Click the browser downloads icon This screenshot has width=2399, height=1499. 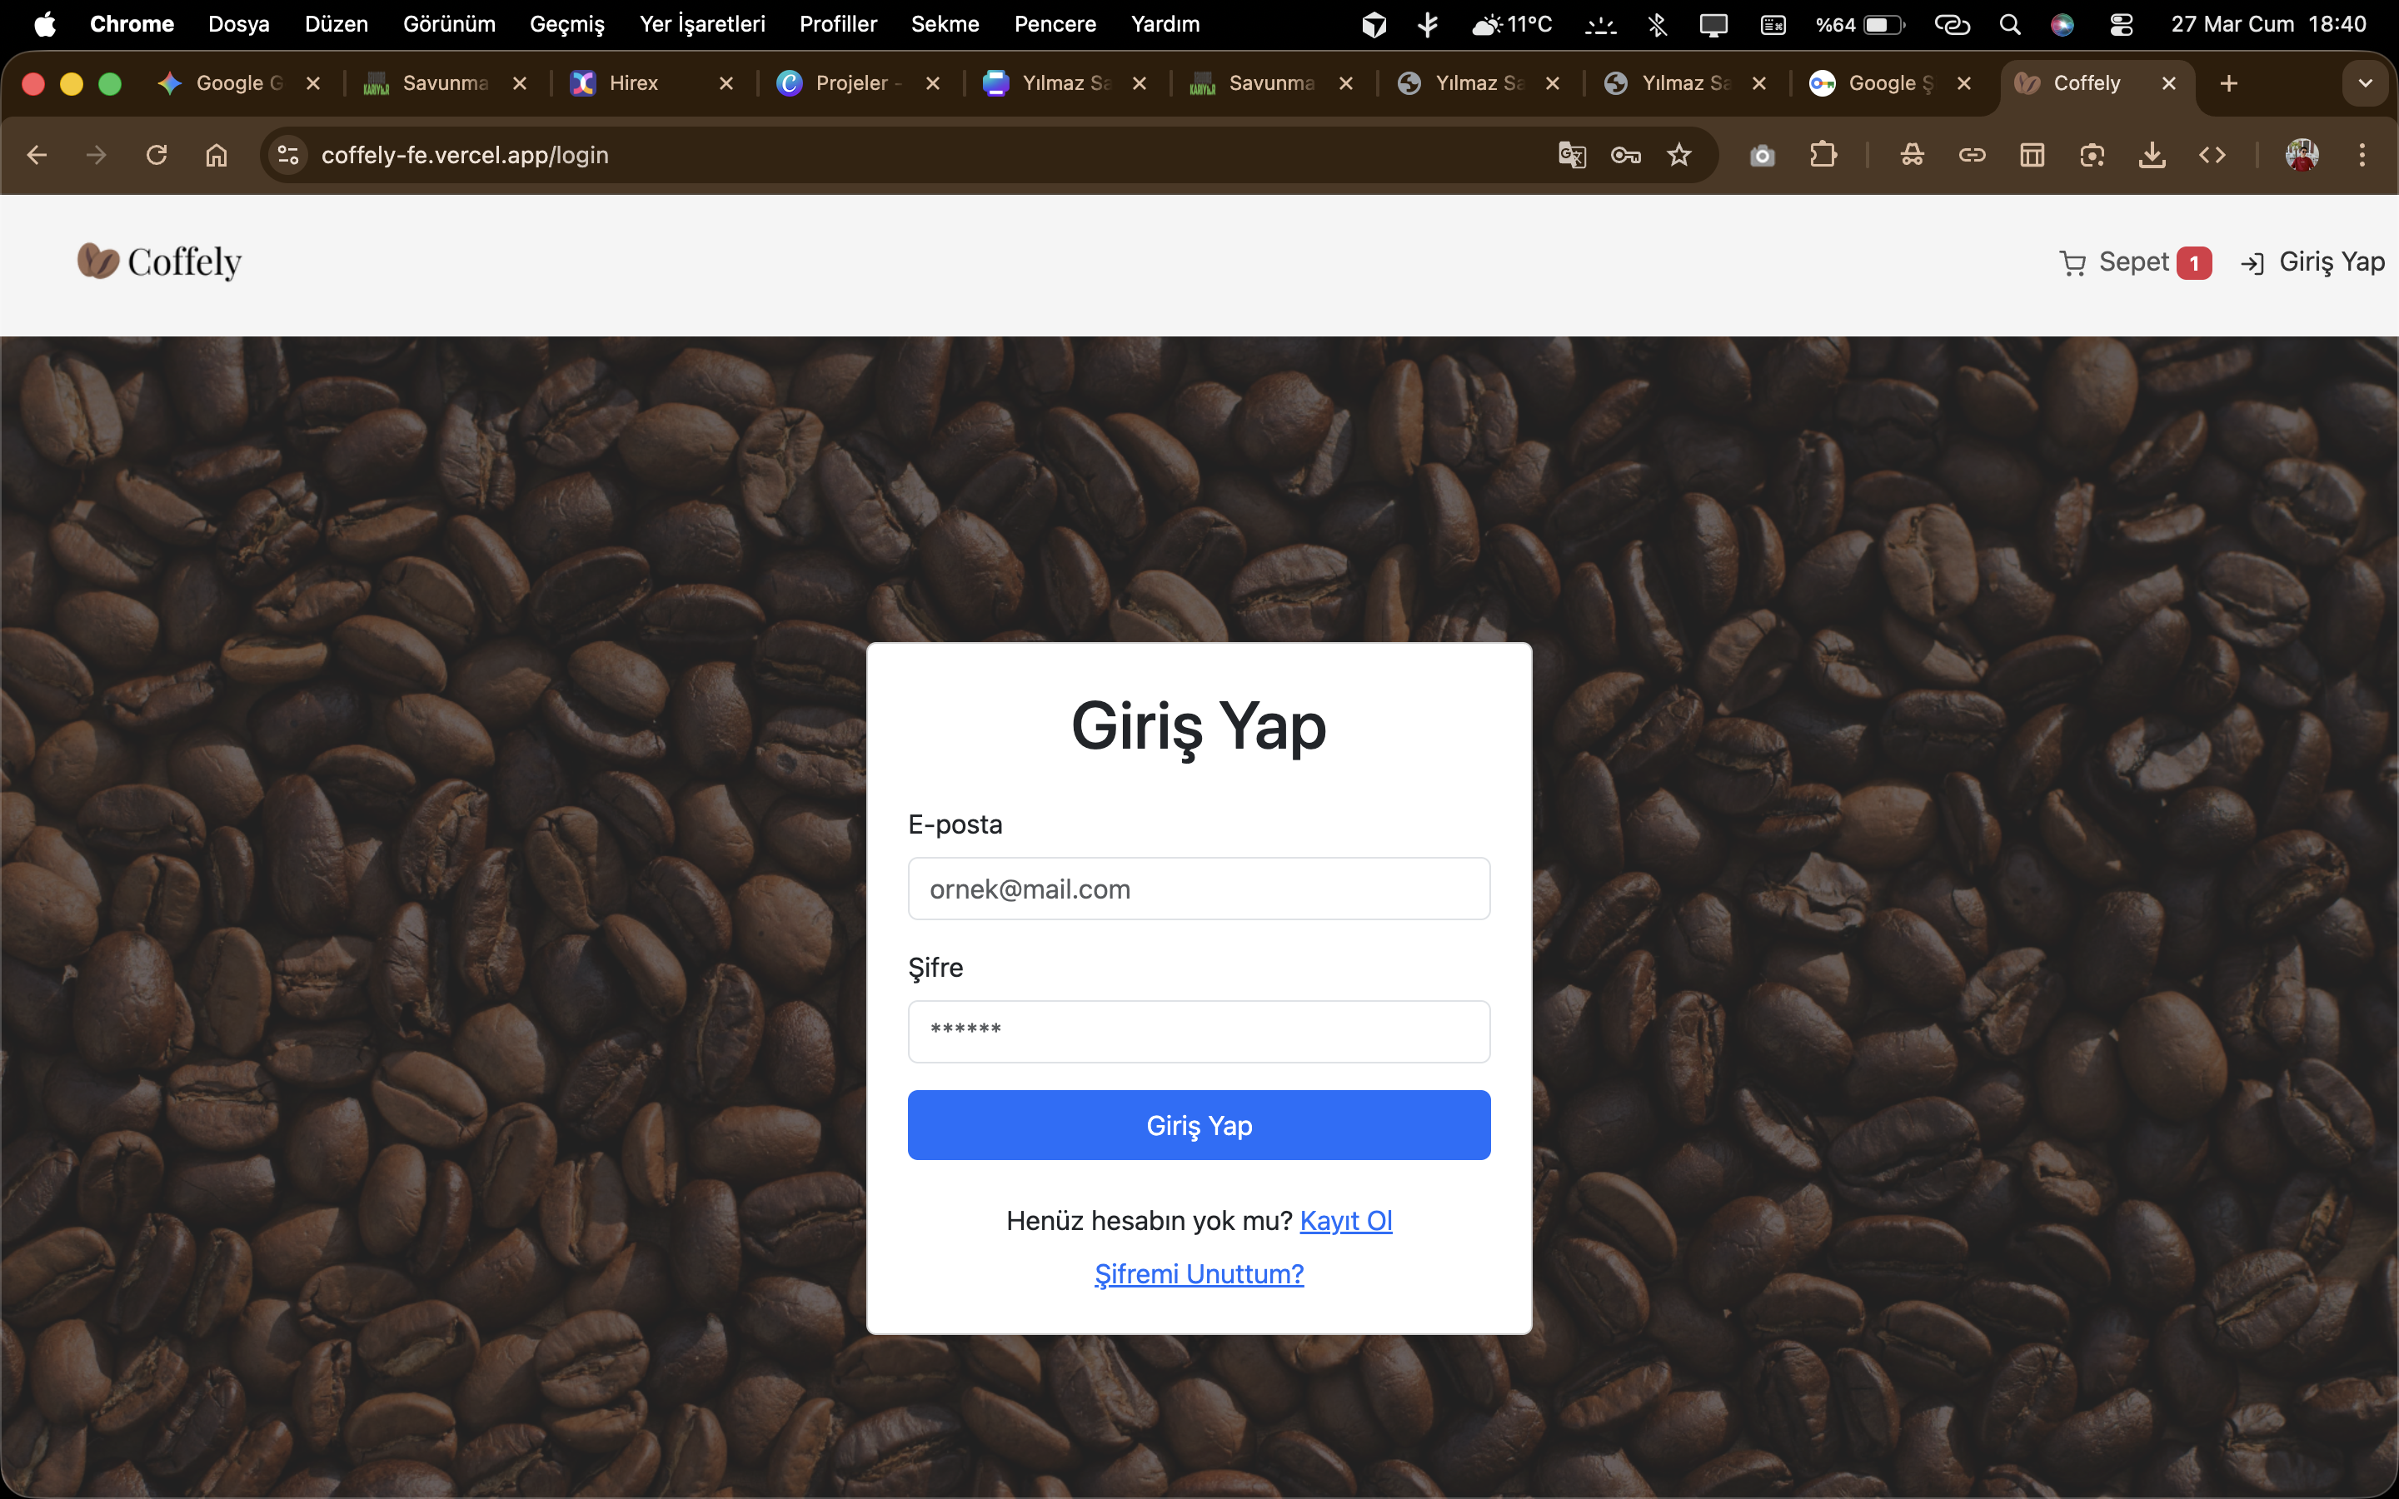coord(2152,156)
